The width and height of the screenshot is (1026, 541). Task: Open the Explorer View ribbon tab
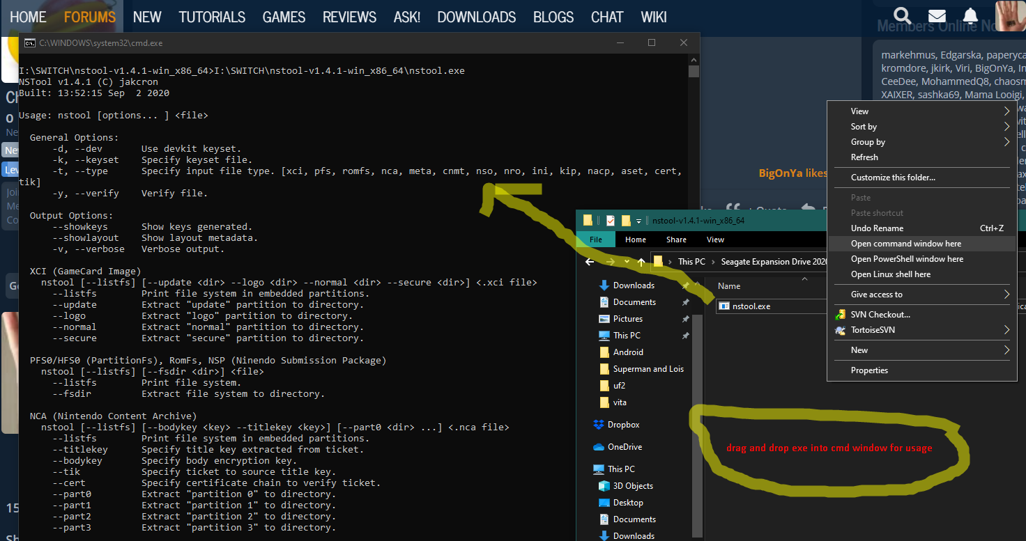coord(715,240)
